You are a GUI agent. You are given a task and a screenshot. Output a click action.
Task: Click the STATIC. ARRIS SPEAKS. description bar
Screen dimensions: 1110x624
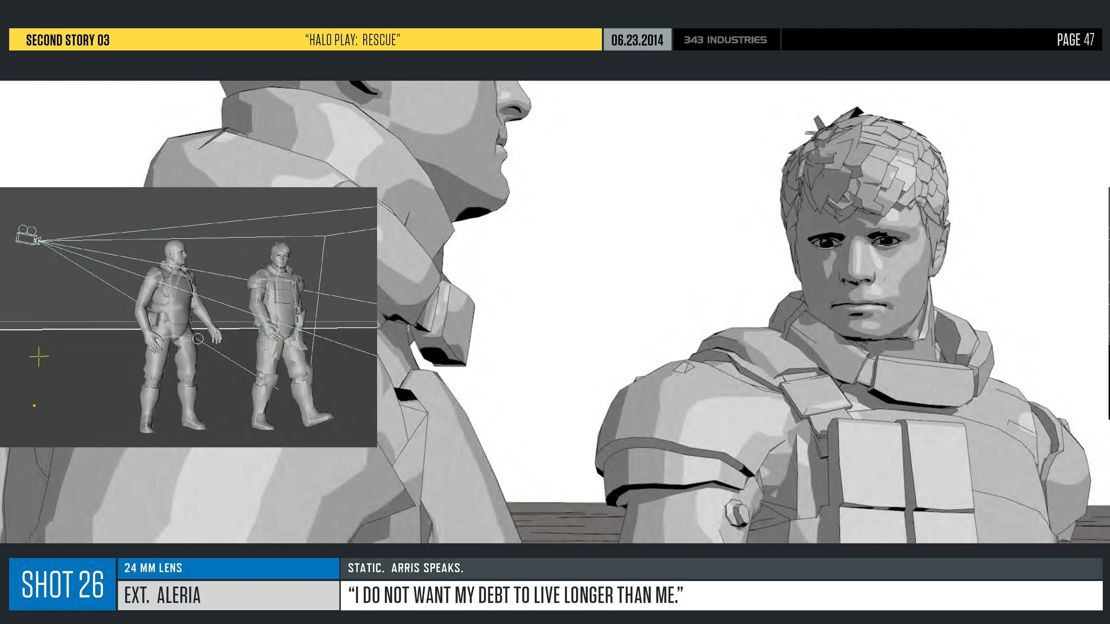tap(719, 568)
